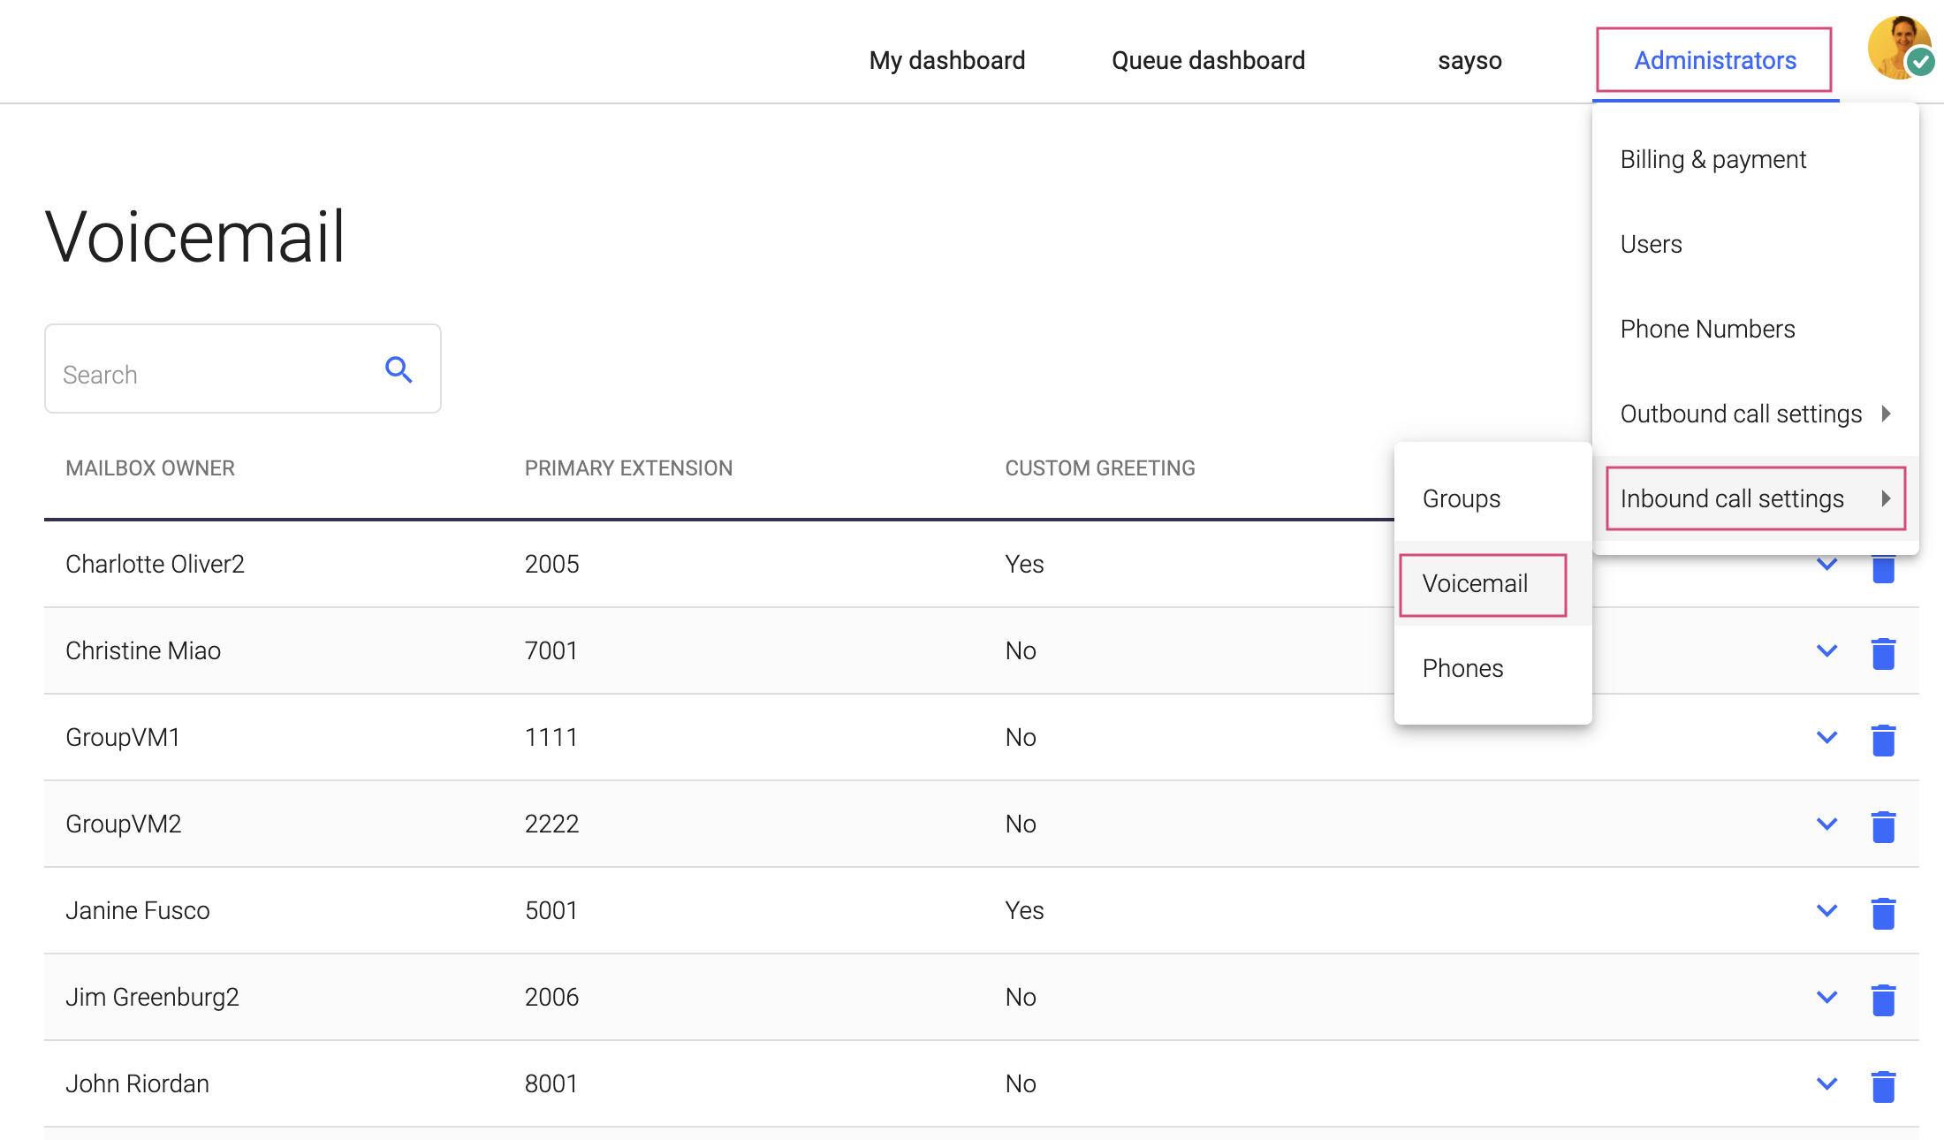
Task: Select Groups from the submenu
Action: pyautogui.click(x=1461, y=498)
